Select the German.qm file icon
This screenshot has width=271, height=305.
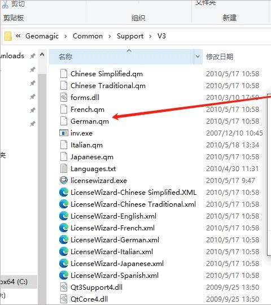pyautogui.click(x=64, y=121)
